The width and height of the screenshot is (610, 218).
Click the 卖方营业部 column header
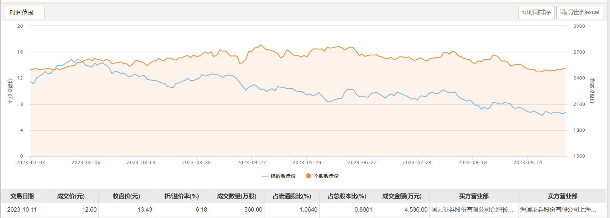[x=563, y=196]
